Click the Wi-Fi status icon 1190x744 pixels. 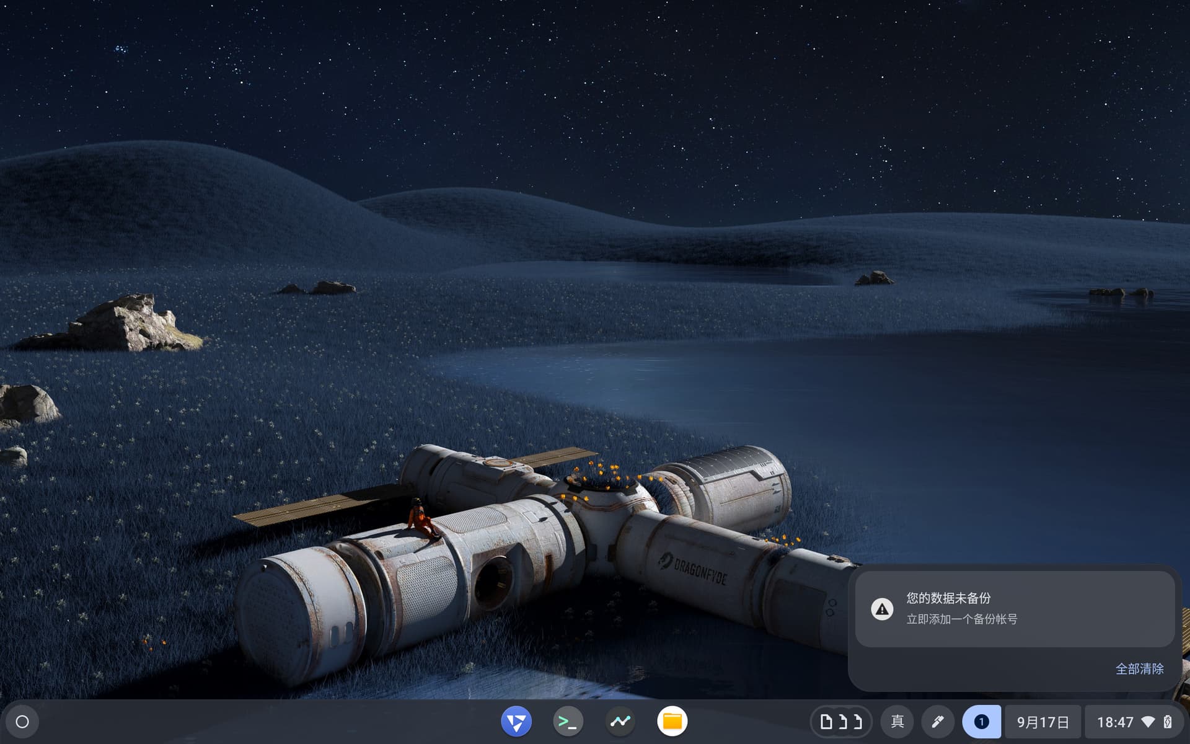pos(1148,722)
